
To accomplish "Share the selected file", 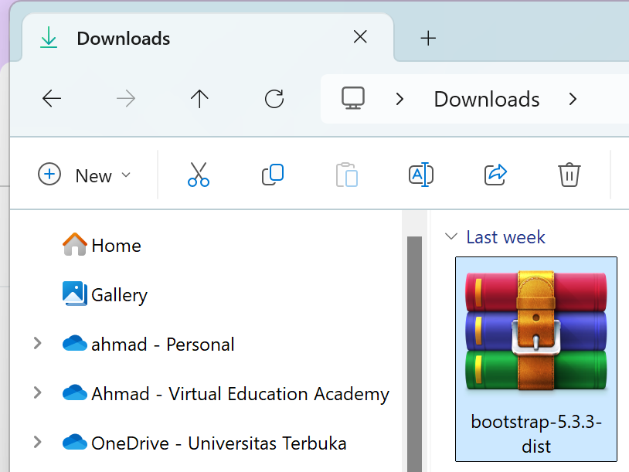I will (x=495, y=175).
